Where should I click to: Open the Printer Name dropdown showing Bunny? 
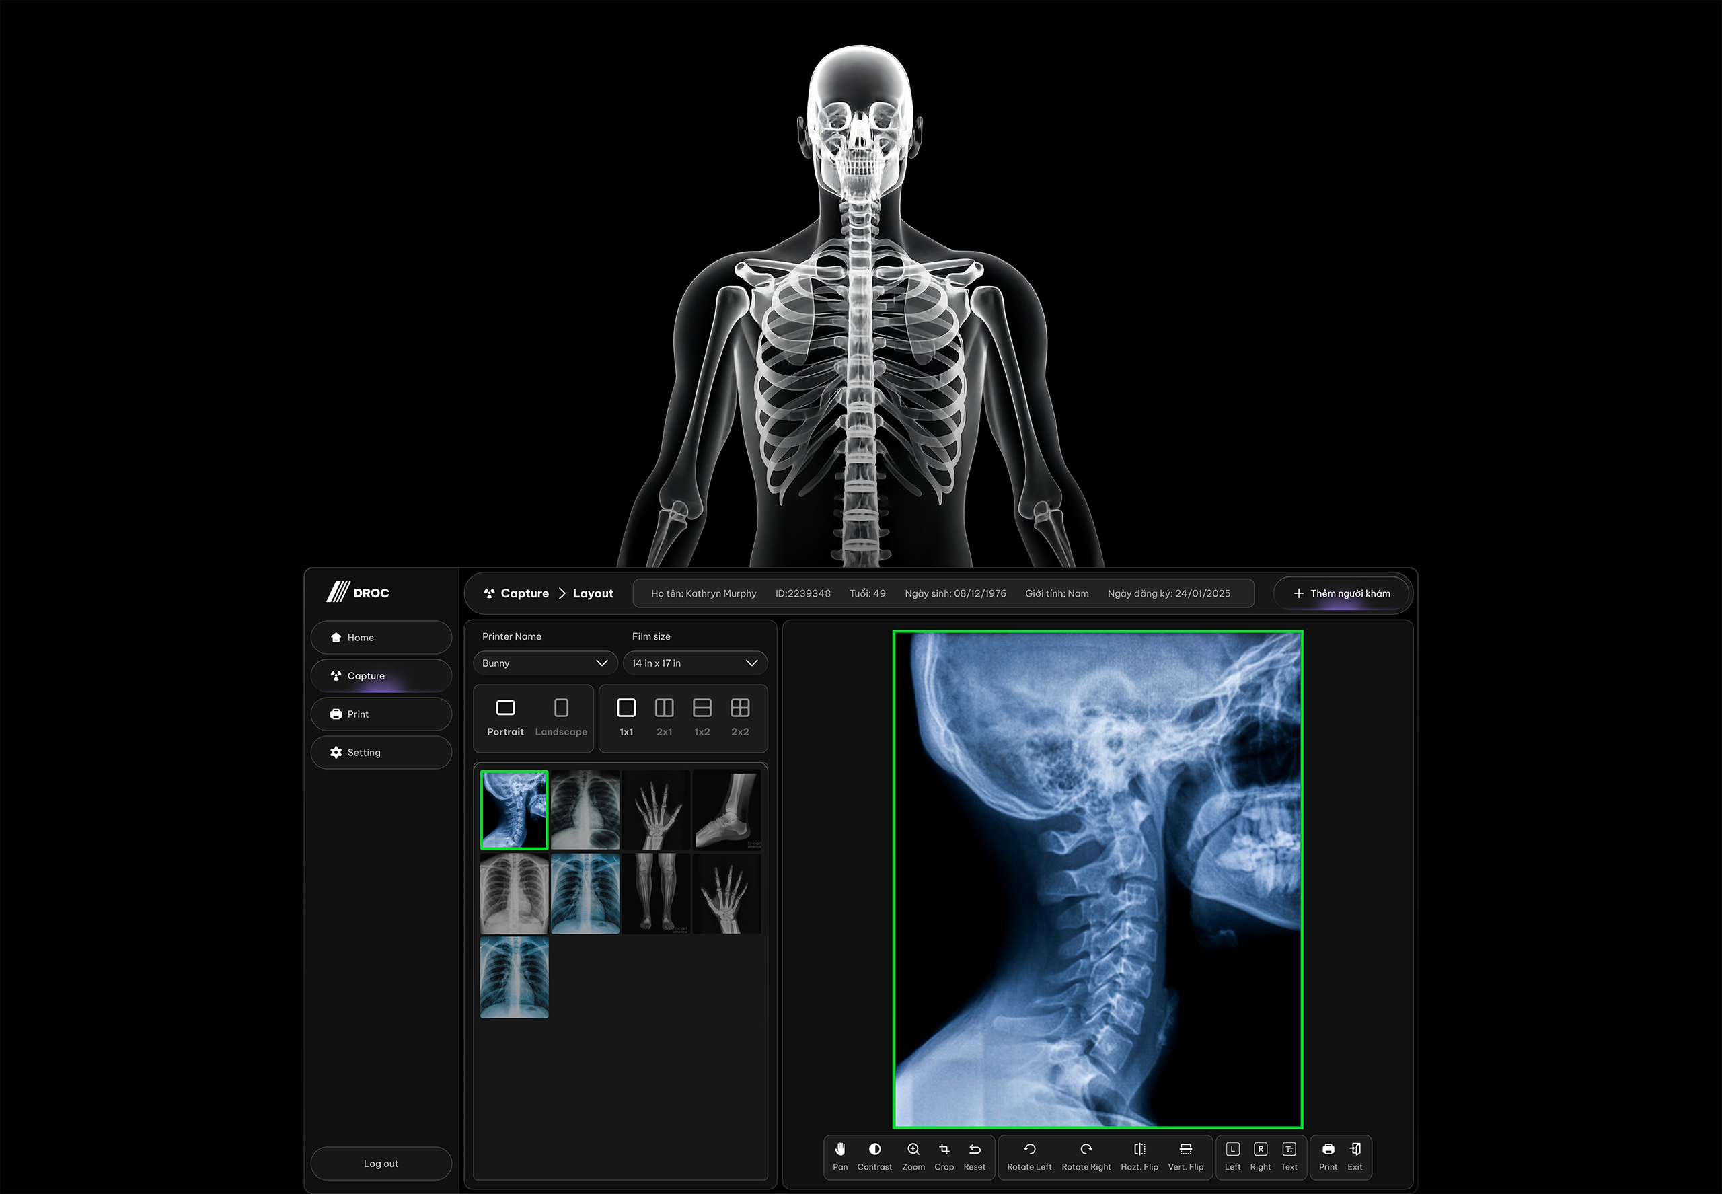pyautogui.click(x=545, y=663)
